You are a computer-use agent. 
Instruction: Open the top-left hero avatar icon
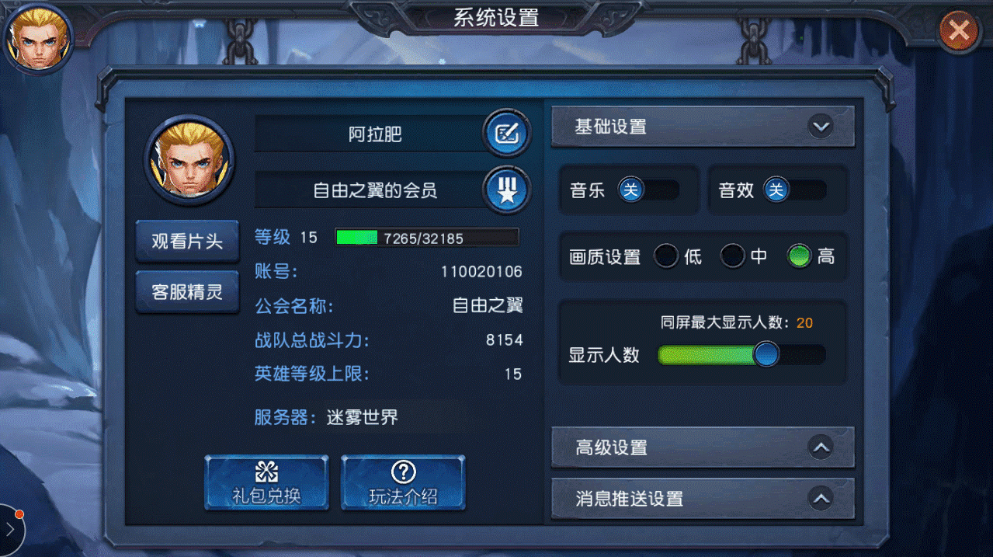(x=38, y=37)
